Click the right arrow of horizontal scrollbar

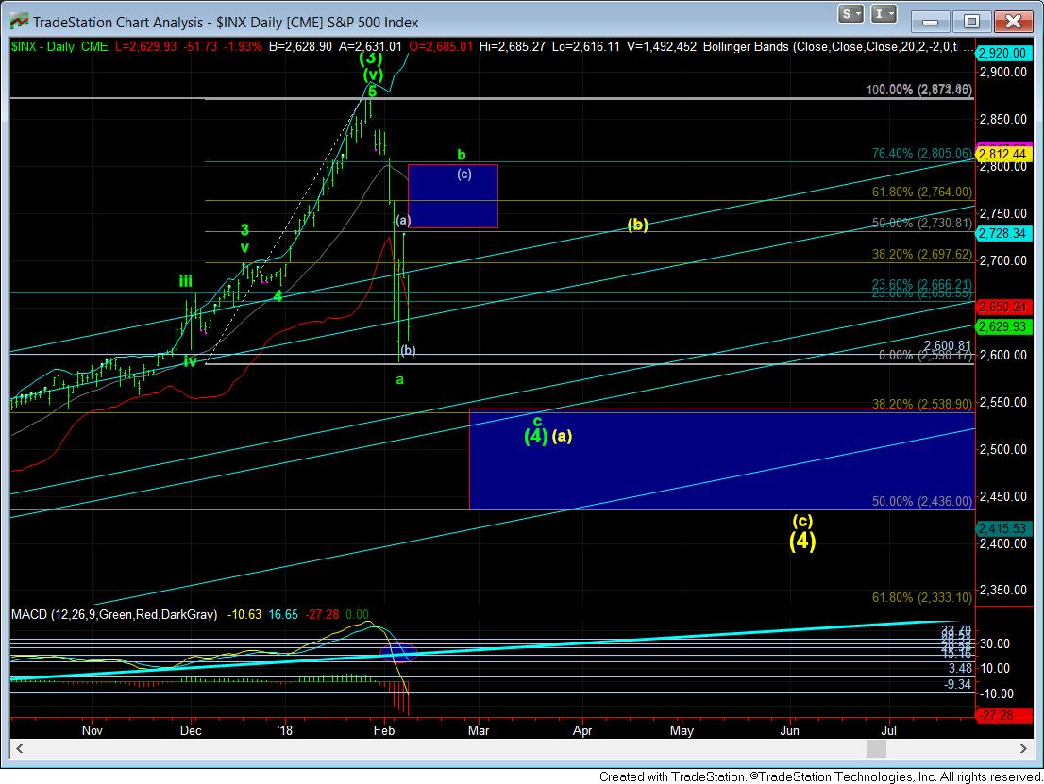[x=1023, y=749]
